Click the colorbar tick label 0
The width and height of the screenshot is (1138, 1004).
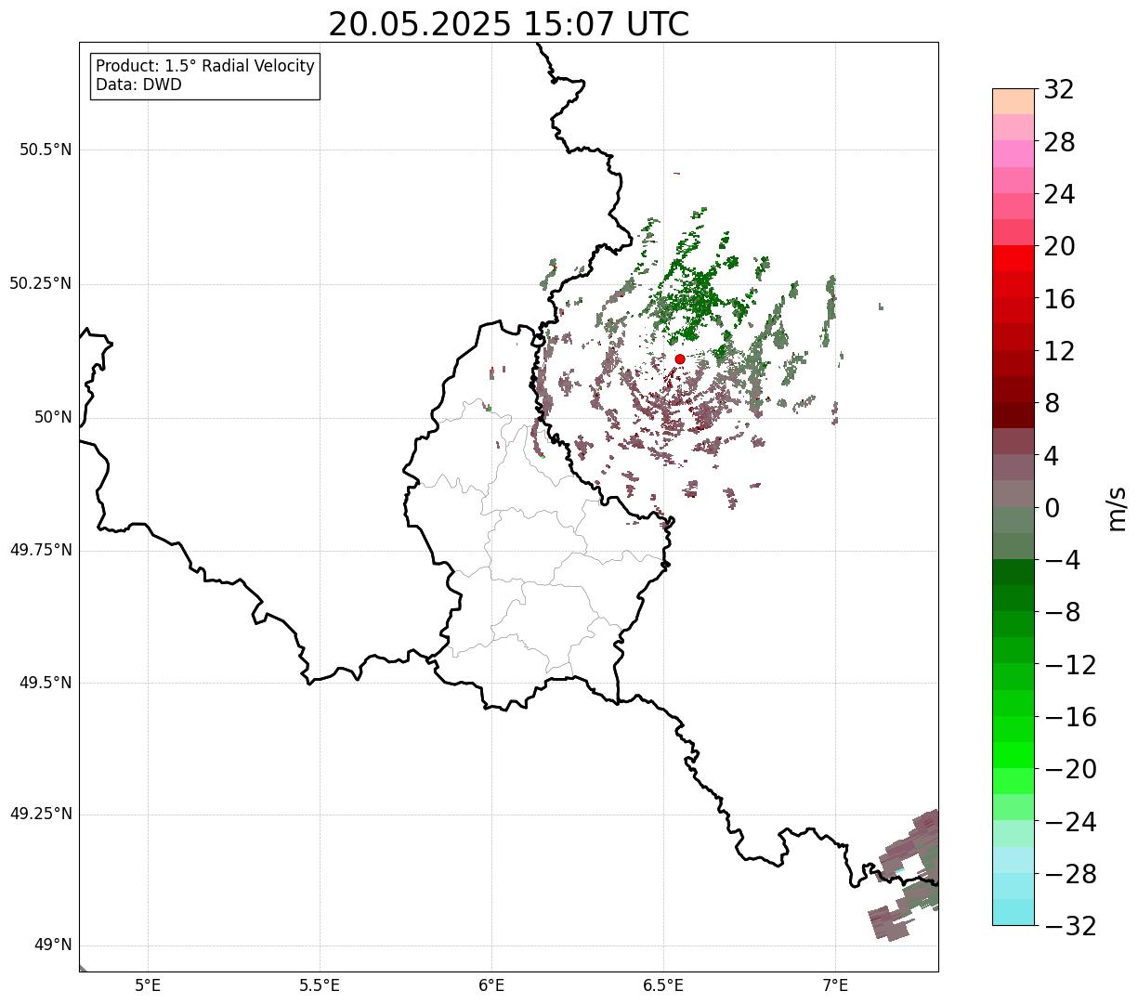coord(1052,508)
